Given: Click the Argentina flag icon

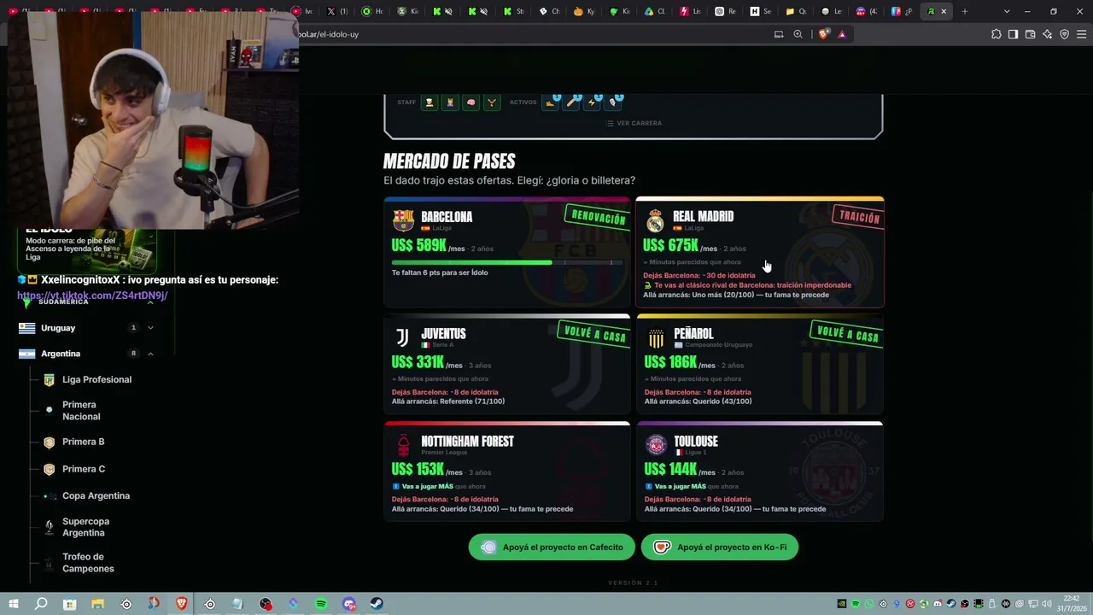Looking at the screenshot, I should pos(27,354).
